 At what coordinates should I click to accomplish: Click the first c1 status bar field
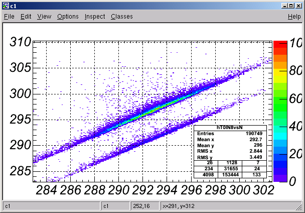[52, 206]
